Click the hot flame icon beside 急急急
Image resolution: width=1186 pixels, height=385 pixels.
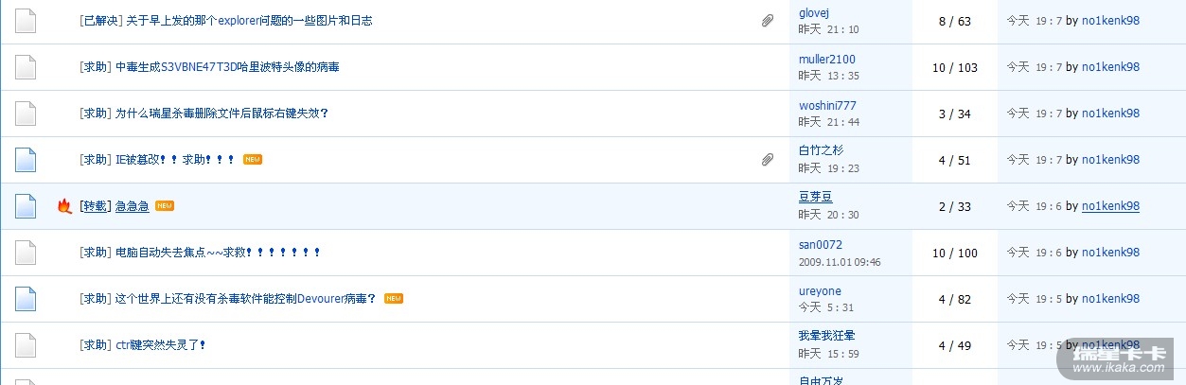[64, 206]
